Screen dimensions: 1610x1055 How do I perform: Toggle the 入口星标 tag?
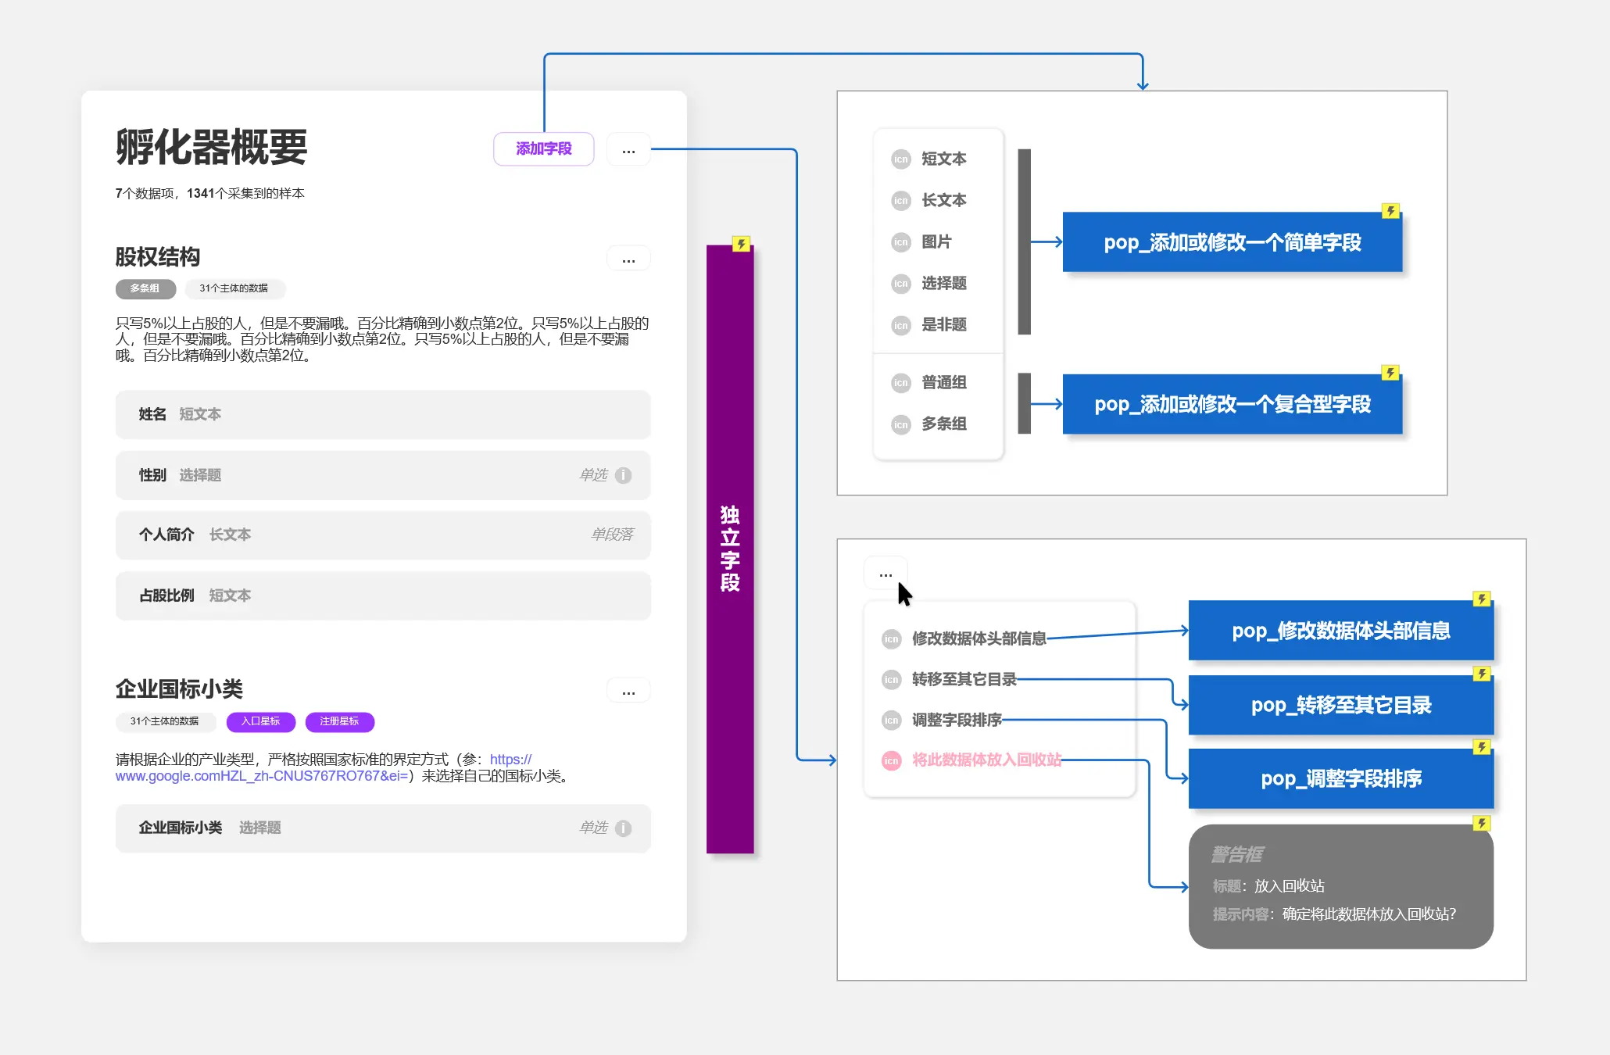pyautogui.click(x=260, y=721)
